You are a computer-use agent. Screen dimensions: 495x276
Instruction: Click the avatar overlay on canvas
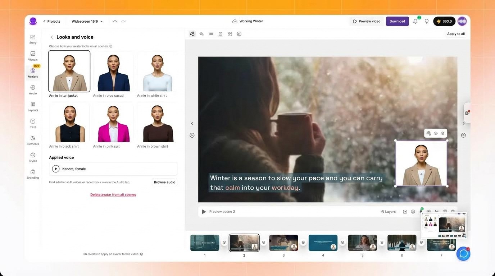(x=421, y=163)
